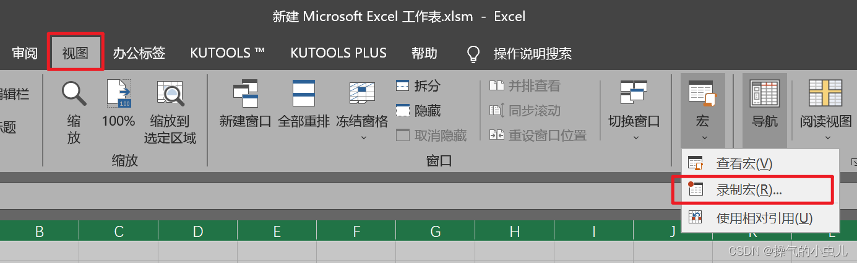Open the KUTOOLS PLUS tab

click(338, 53)
